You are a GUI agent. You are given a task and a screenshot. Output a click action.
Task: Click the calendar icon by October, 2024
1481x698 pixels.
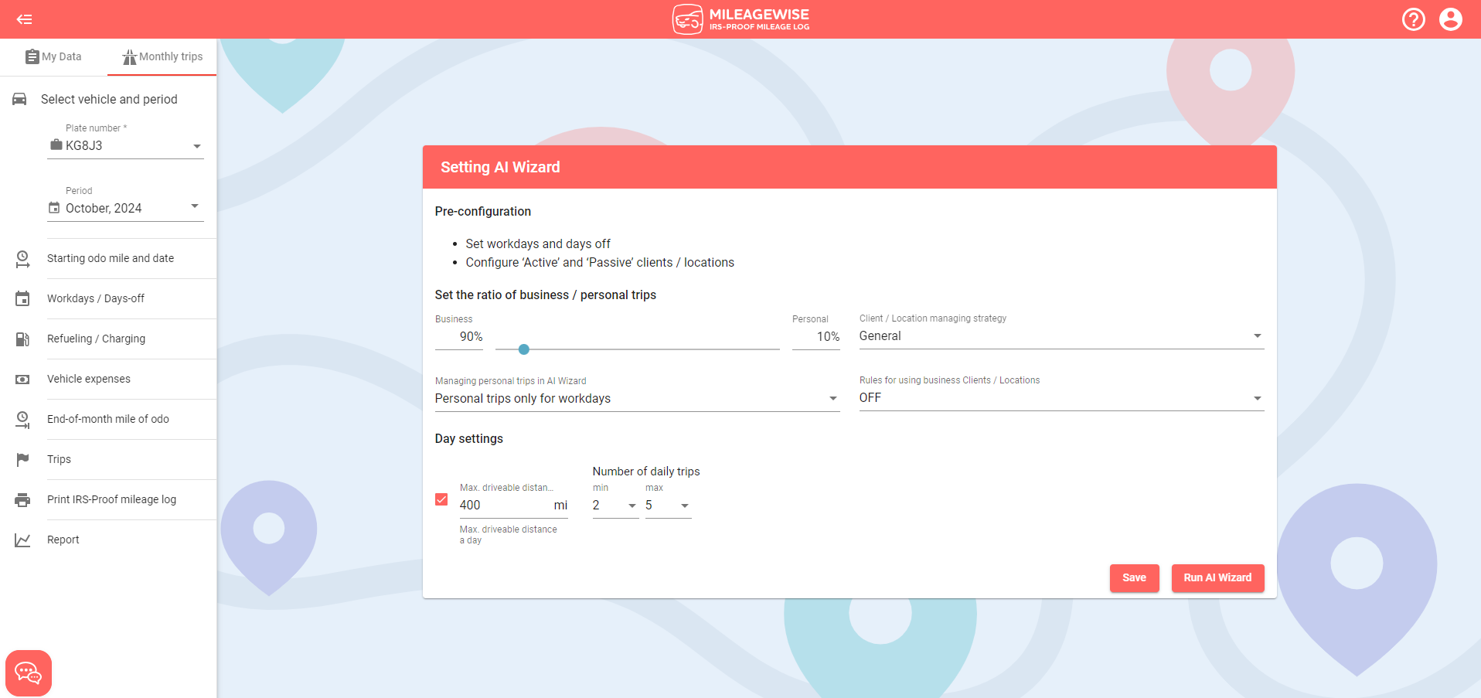(x=54, y=207)
